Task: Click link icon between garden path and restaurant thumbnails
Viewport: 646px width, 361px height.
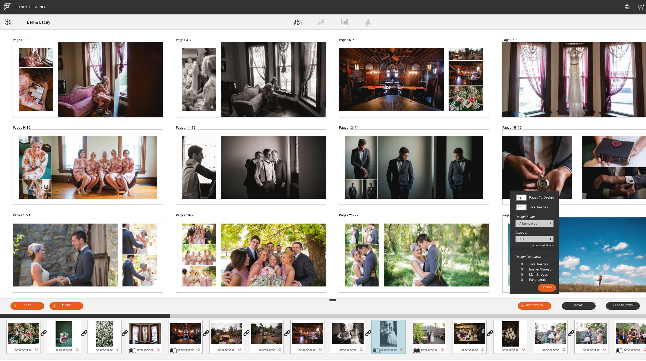Action: (x=287, y=333)
